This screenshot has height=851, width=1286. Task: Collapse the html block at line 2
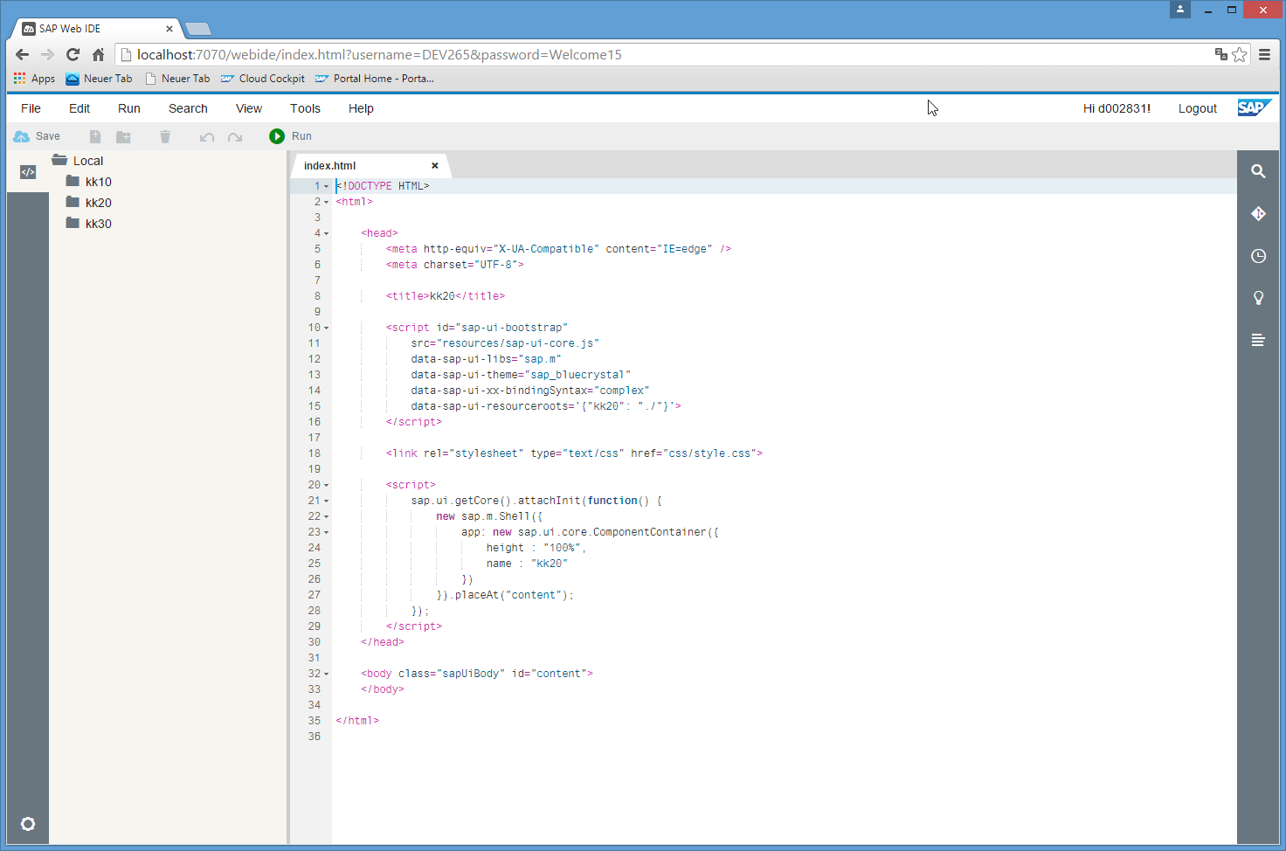327,202
